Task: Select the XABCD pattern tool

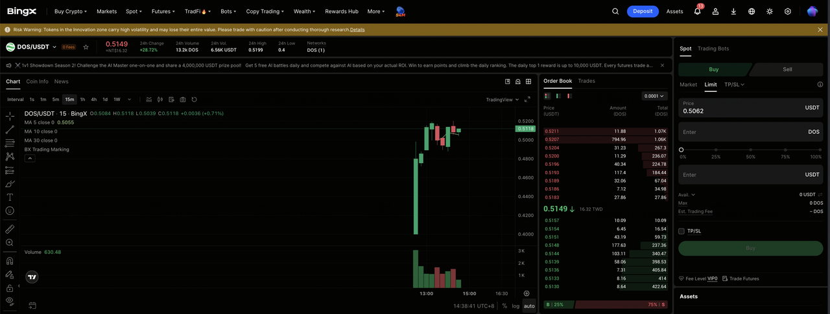Action: (10, 157)
